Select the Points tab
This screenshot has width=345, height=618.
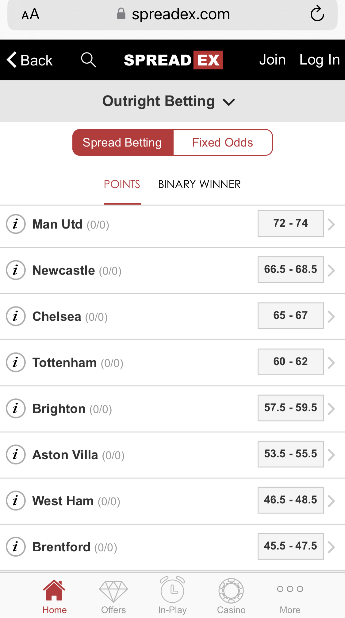(122, 184)
